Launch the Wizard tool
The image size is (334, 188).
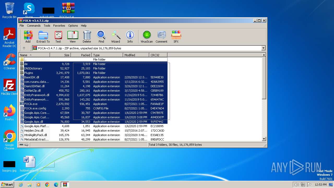(116, 37)
